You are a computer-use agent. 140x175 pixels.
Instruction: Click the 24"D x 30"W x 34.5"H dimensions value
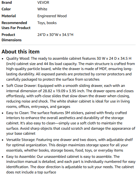(x=55, y=35)
